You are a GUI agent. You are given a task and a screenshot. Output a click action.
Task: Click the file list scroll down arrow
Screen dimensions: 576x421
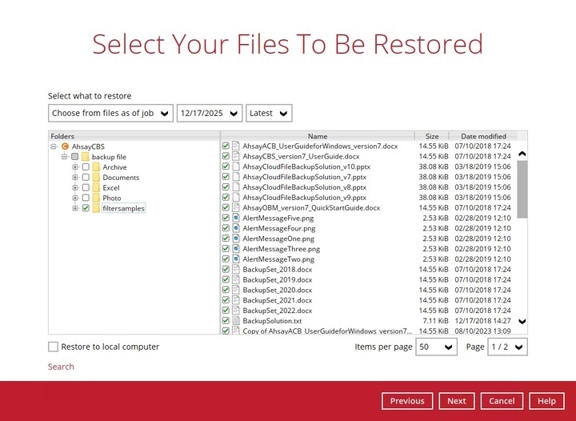[522, 322]
